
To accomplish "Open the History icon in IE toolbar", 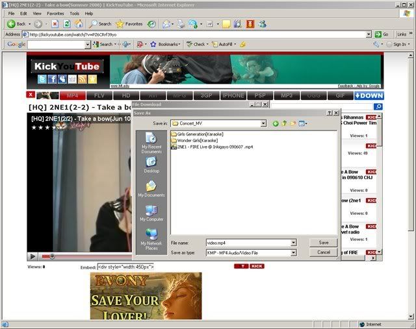I will click(151, 24).
